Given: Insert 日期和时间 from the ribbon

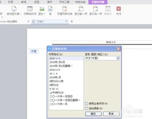Looking at the screenshot, I should 30,11.
